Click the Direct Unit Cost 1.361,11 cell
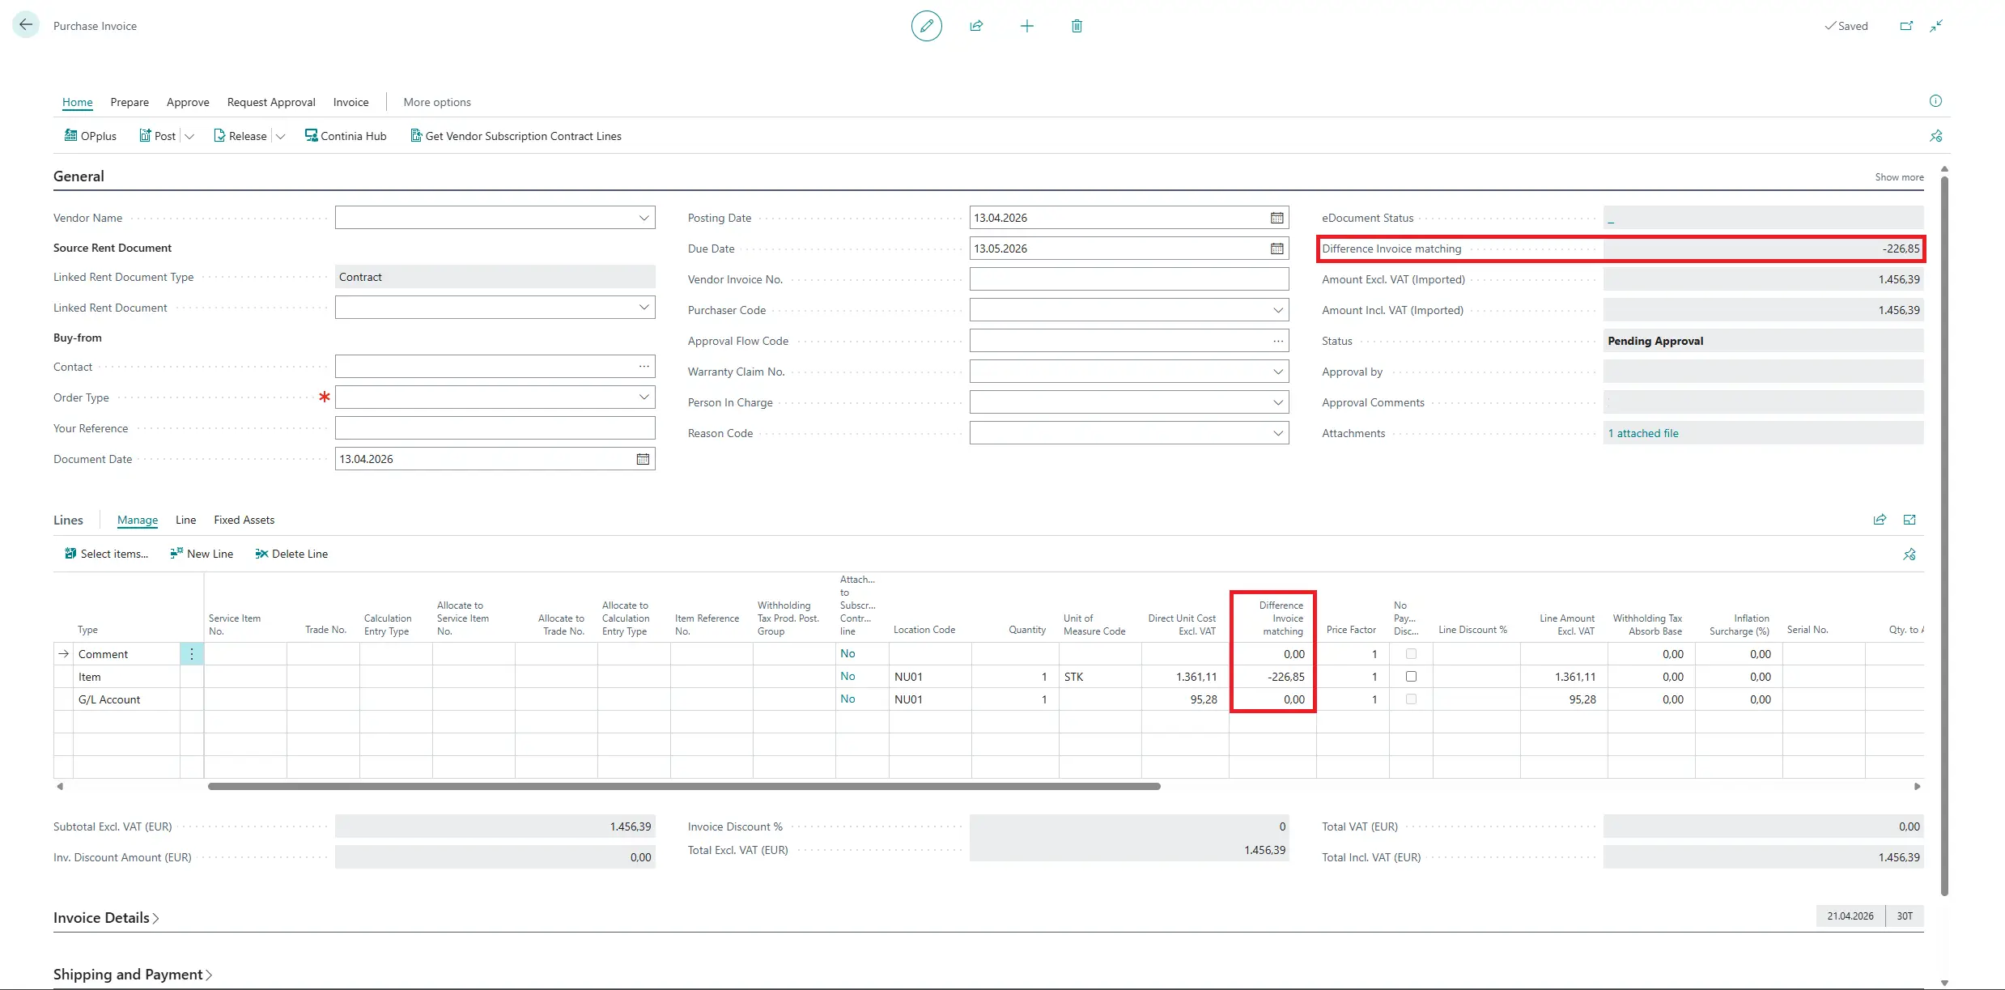The image size is (2005, 990). pyautogui.click(x=1184, y=677)
